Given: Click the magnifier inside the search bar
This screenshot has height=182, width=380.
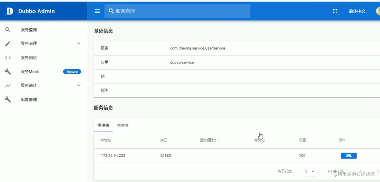Looking at the screenshot, I should pyautogui.click(x=111, y=11).
